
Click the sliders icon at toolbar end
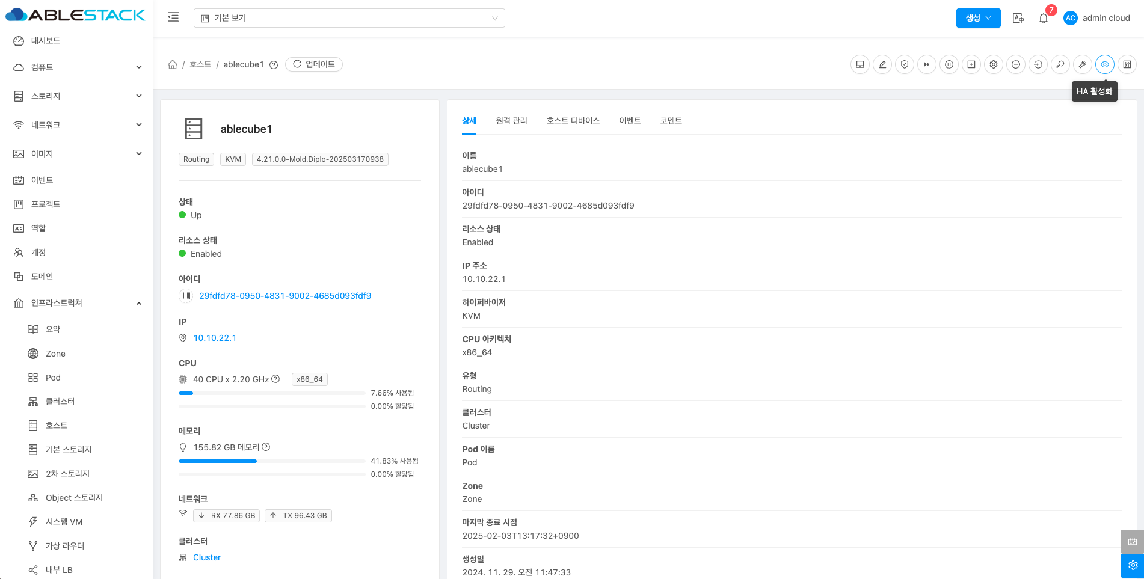(x=1127, y=64)
